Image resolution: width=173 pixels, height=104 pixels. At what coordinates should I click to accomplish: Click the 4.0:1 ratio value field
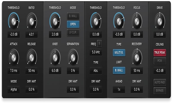[32, 34]
